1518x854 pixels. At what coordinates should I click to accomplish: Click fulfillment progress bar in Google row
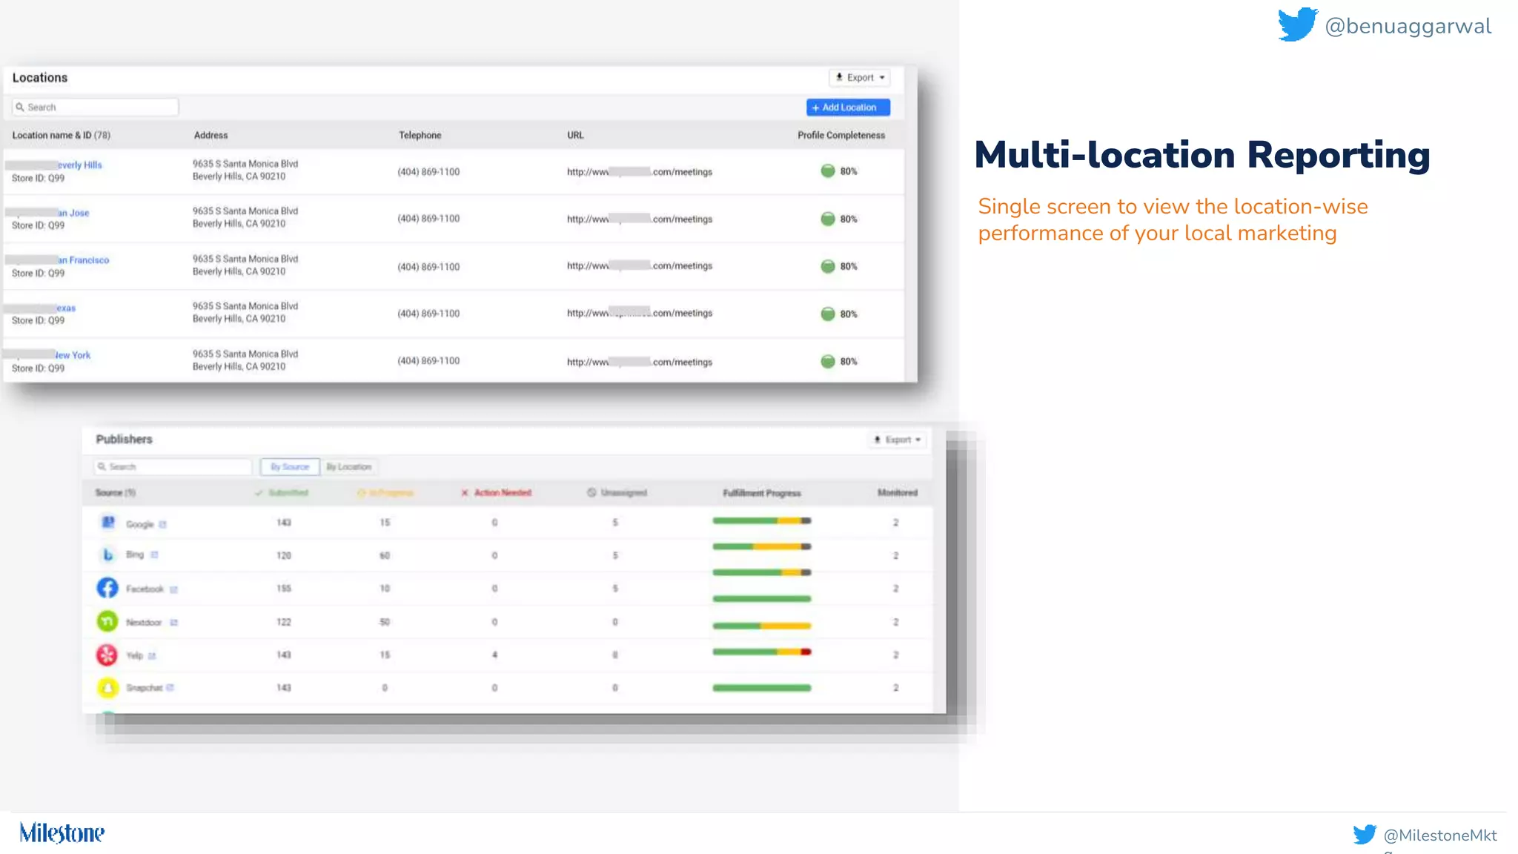(762, 520)
